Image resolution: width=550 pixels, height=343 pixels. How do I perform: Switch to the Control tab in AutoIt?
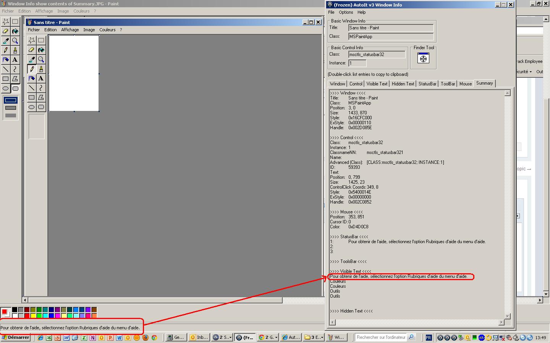click(356, 84)
